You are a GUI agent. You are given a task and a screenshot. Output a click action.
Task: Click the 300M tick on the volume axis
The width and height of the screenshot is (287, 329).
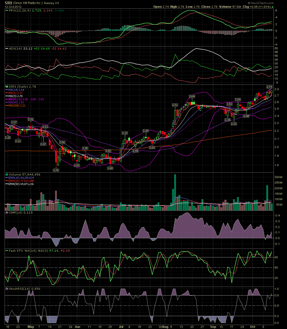(278, 177)
